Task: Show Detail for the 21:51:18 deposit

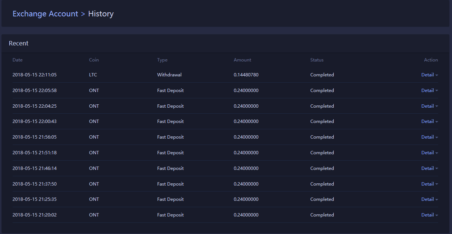Action: pyautogui.click(x=429, y=153)
